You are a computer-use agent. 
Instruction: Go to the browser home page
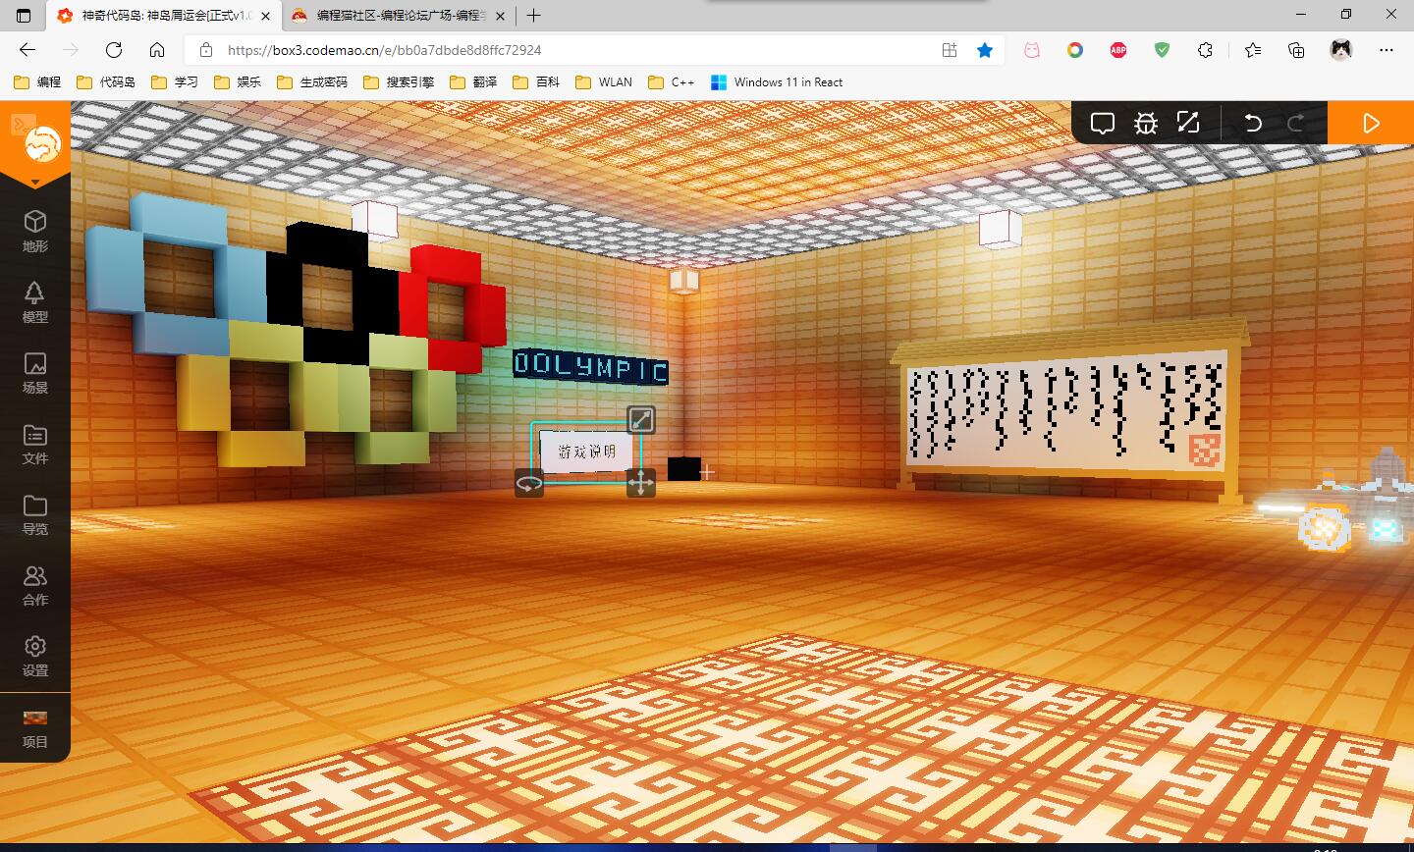click(157, 50)
